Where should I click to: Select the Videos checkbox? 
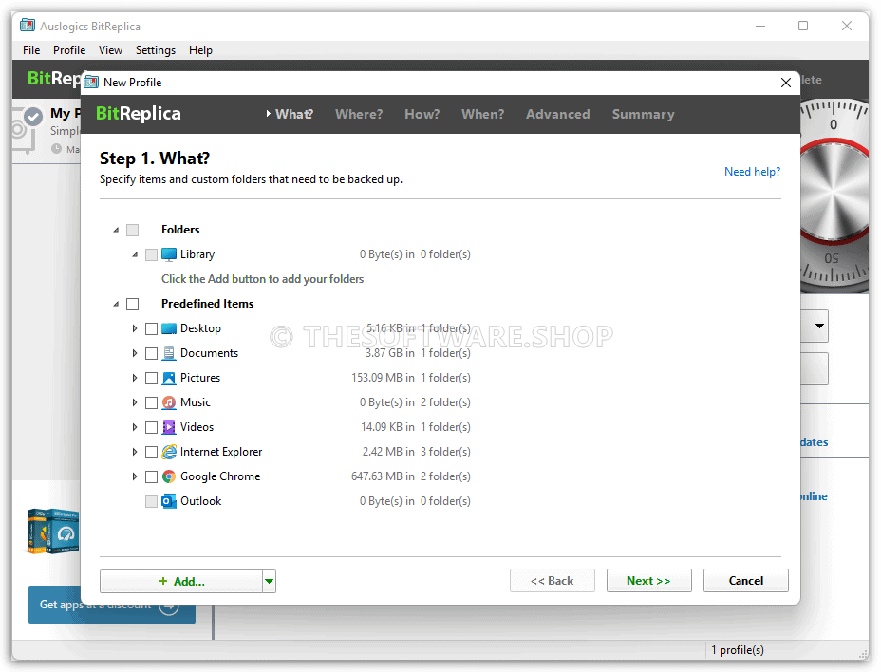(x=151, y=427)
